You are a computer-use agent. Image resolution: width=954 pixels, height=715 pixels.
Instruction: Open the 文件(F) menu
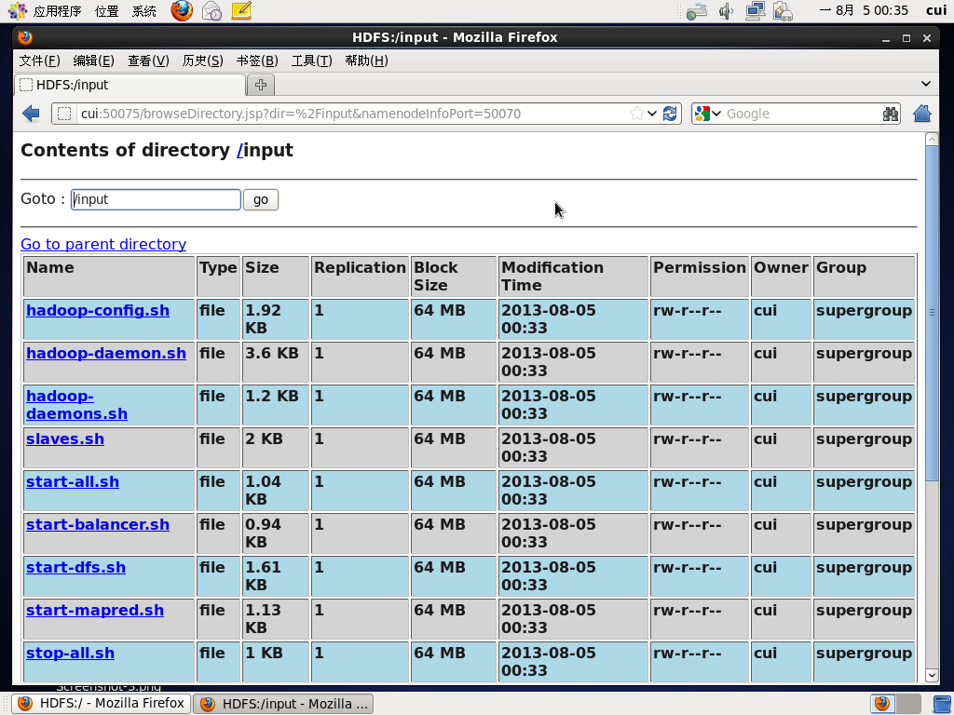click(x=39, y=61)
